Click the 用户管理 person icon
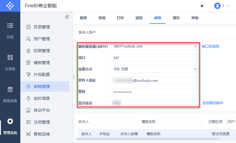 pyautogui.click(x=28, y=39)
